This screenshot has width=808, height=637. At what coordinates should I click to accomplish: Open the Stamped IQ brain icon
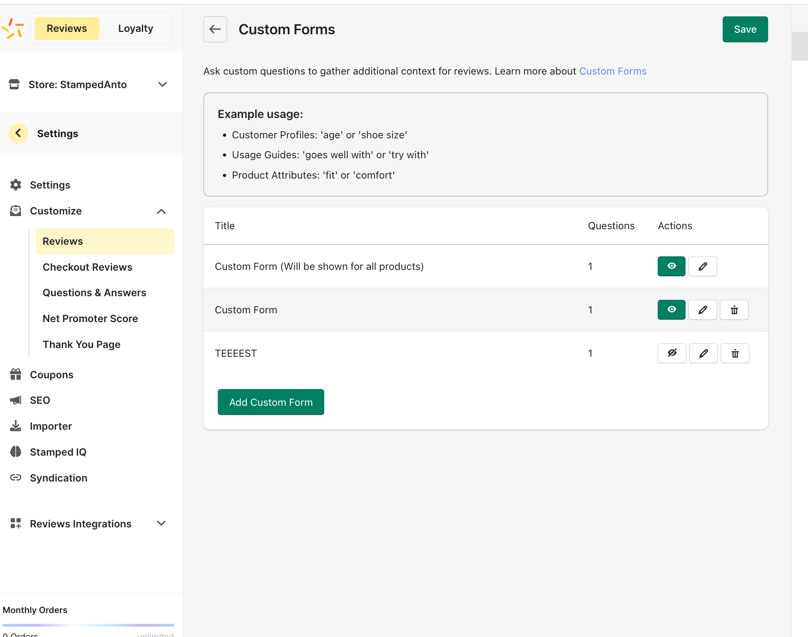click(x=16, y=452)
